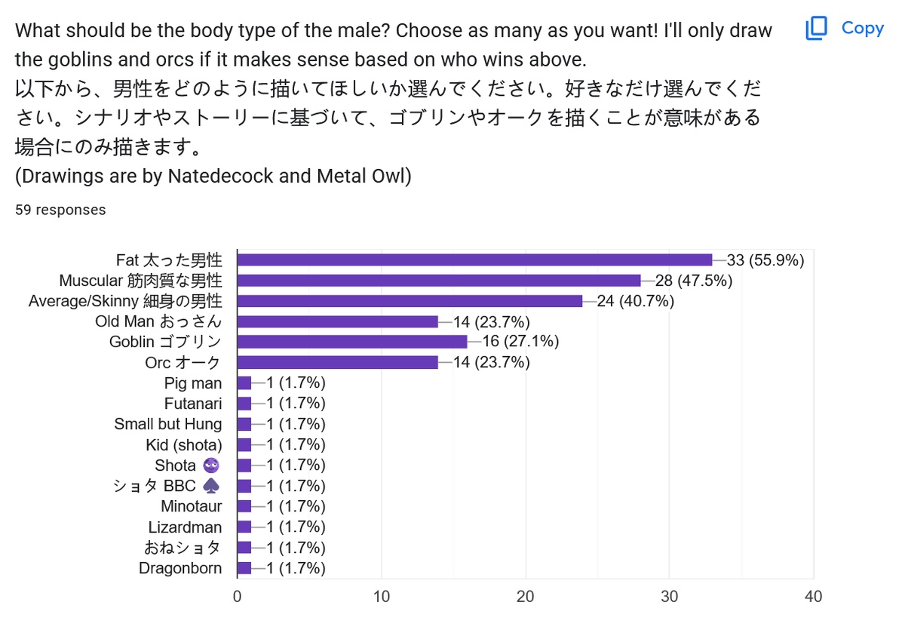Click the Goblin bar in the chart
This screenshot has height=642, width=905.
351,342
